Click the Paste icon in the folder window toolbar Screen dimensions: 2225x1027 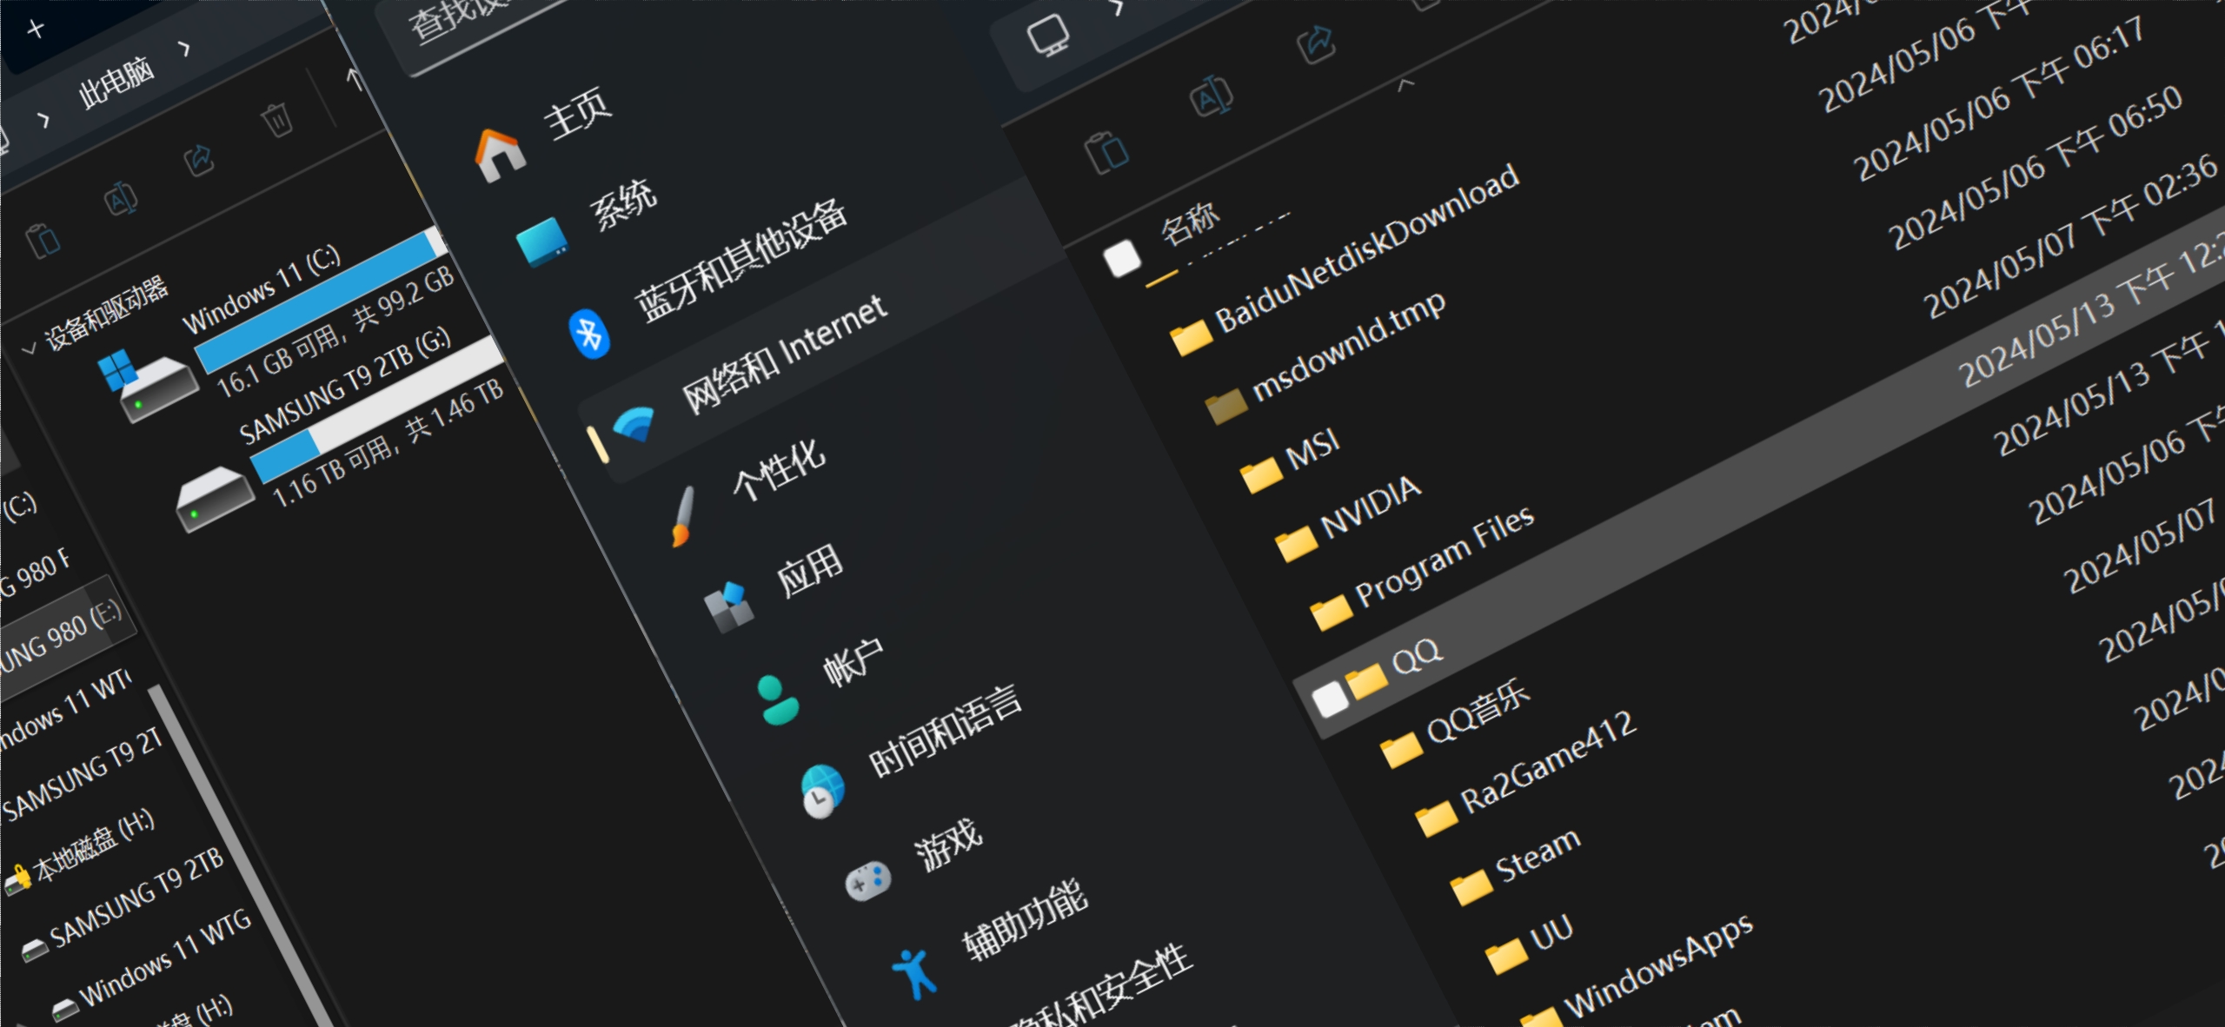click(1107, 153)
